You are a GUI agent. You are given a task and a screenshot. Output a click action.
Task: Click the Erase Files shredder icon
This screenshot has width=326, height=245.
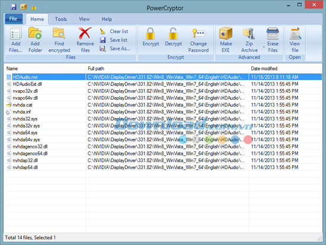273,33
